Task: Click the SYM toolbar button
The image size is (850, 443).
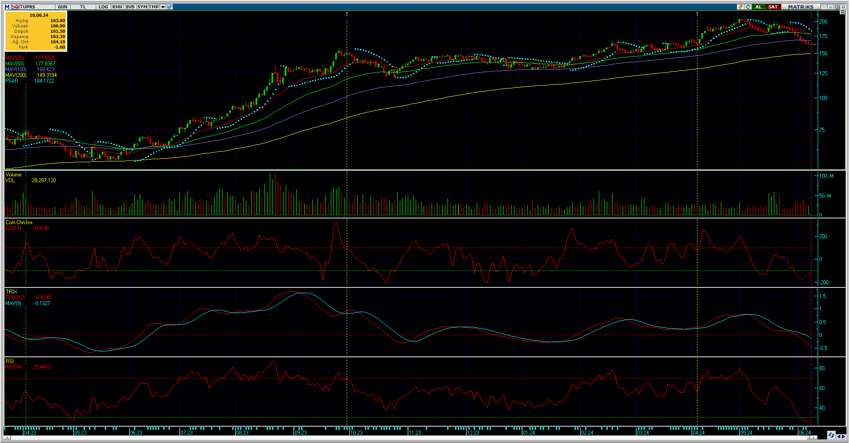Action: 142,7
